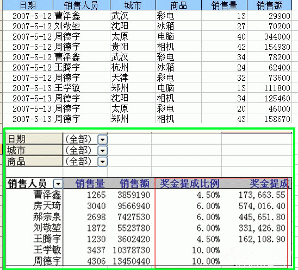Click the pivot 销售量 value 1230
The height and width of the screenshot is (270, 298).
click(x=96, y=239)
